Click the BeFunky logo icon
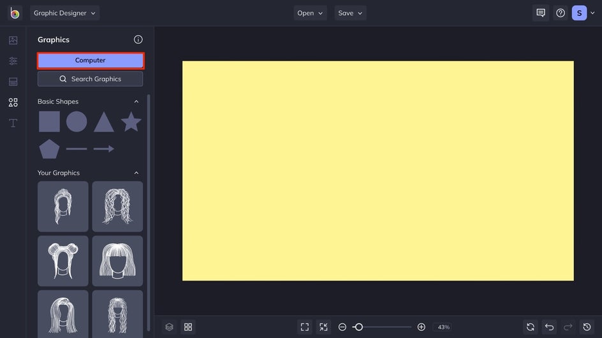This screenshot has width=602, height=338. pyautogui.click(x=15, y=13)
